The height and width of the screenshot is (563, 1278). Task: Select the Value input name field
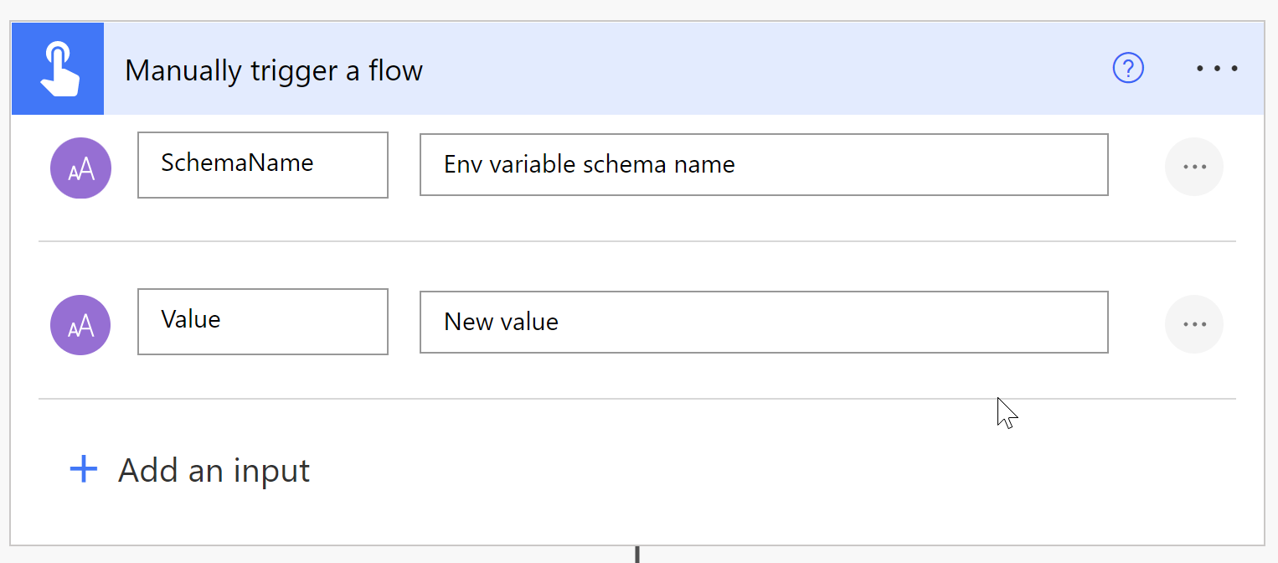point(262,321)
